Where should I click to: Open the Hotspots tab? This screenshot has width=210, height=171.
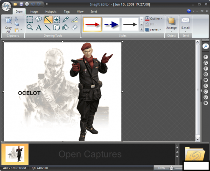(x=51, y=12)
